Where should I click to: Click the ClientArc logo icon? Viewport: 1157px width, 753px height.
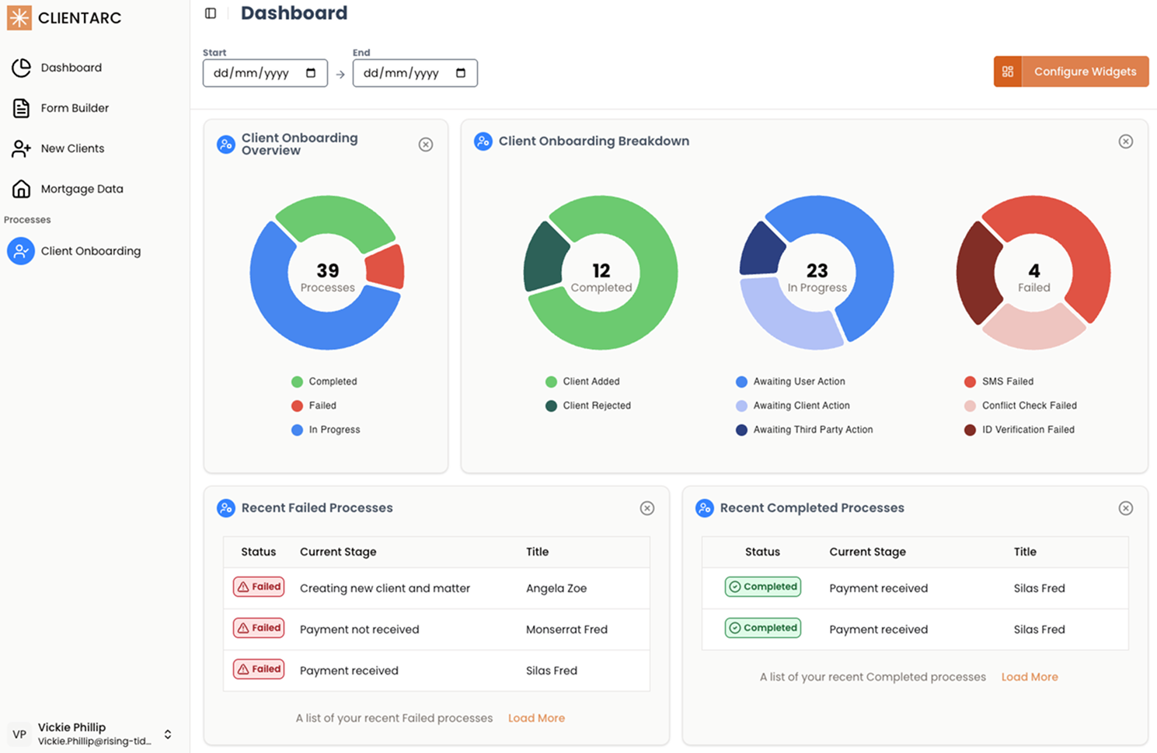[x=19, y=17]
